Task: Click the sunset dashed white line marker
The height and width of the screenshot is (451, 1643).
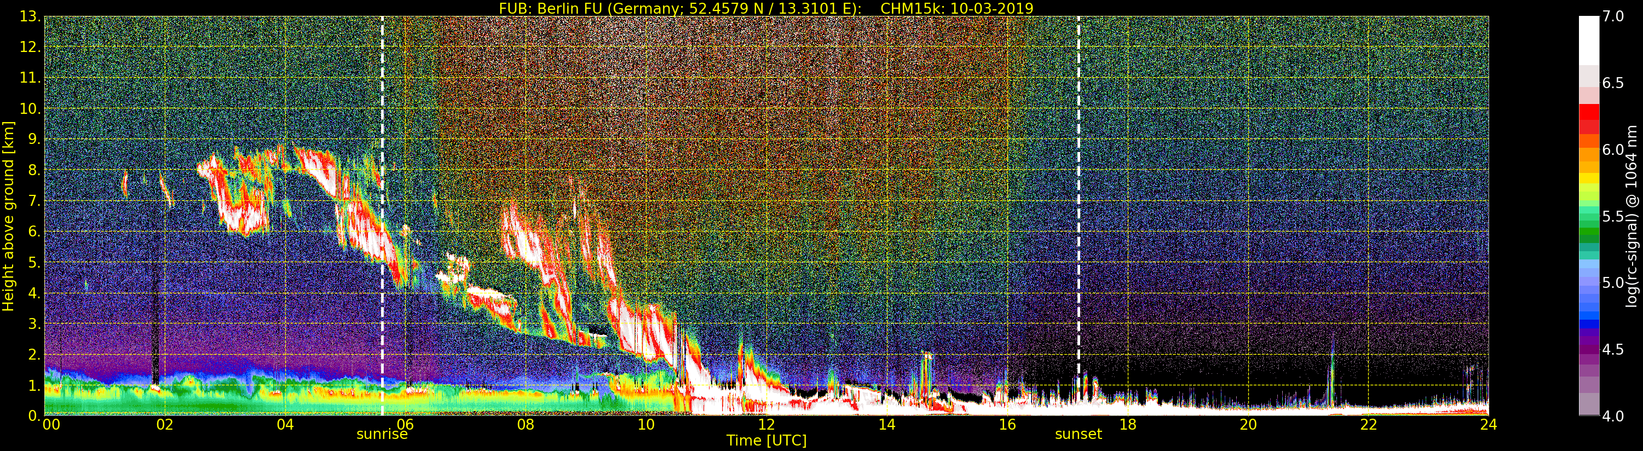Action: pos(1079,216)
